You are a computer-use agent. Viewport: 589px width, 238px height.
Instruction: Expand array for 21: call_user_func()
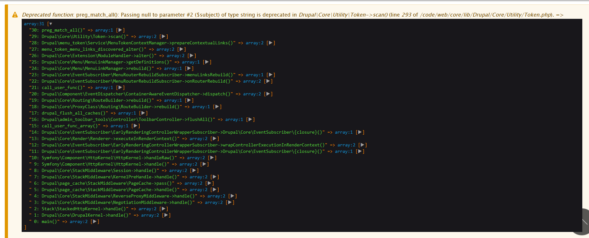[120, 88]
